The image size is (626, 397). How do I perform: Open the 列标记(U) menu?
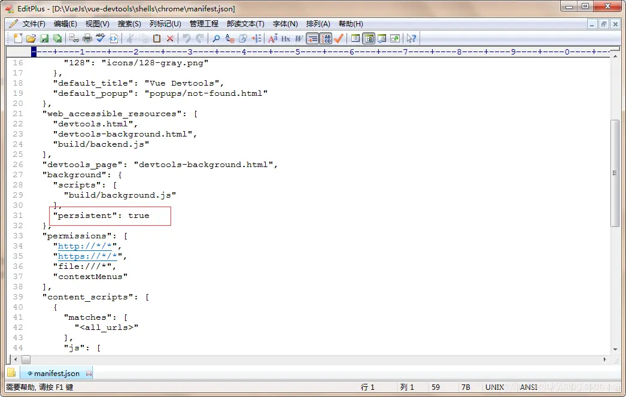pyautogui.click(x=165, y=24)
